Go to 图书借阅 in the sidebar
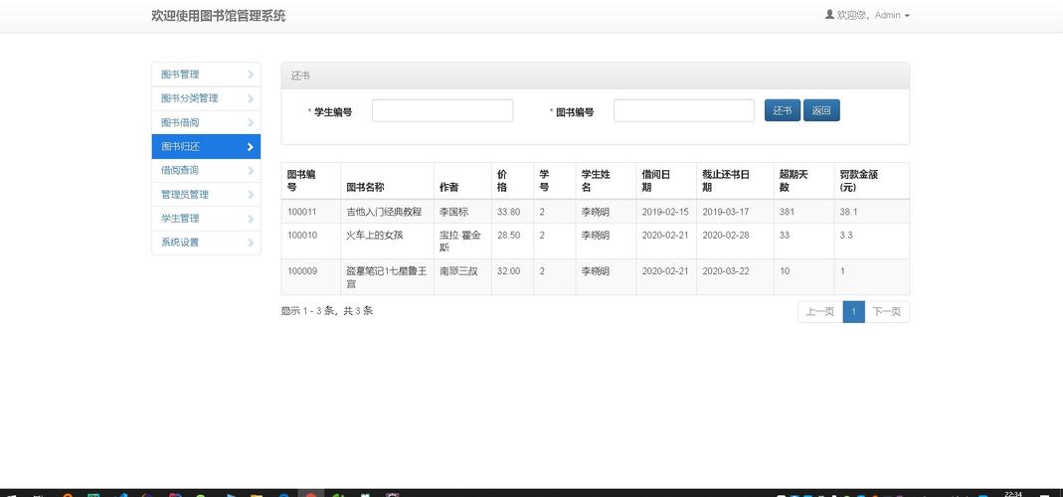 click(206, 122)
